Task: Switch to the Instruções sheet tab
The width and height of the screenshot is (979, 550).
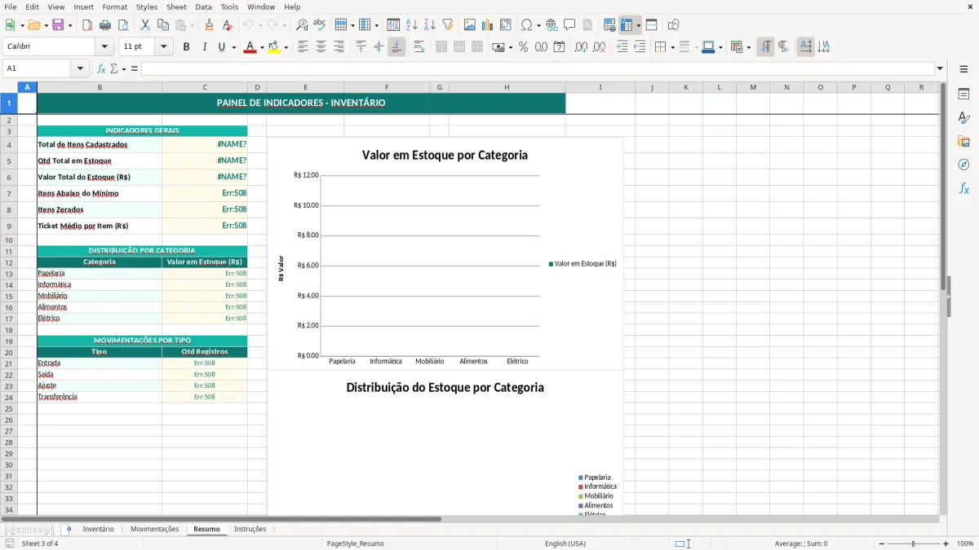Action: click(250, 529)
